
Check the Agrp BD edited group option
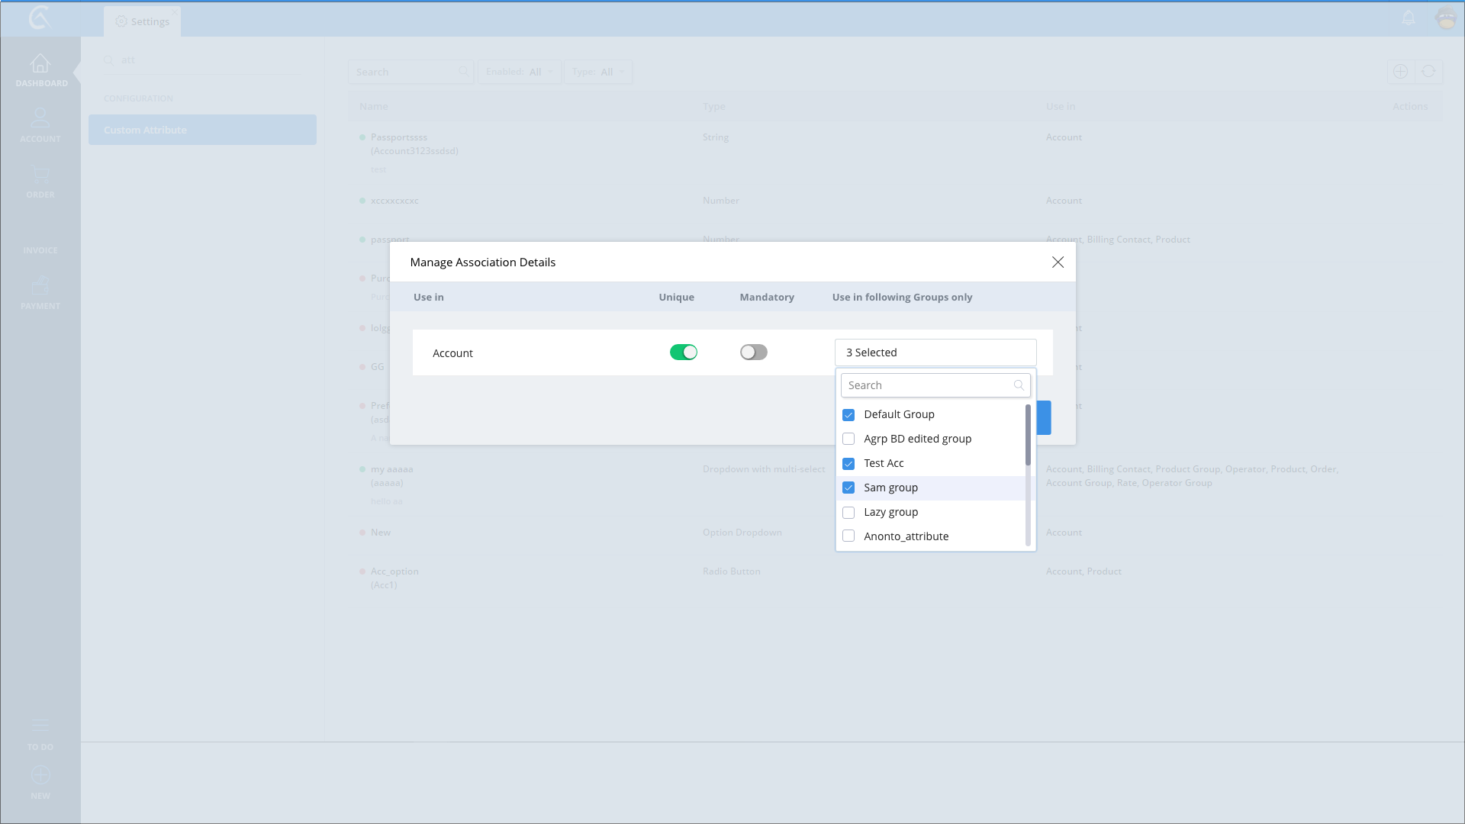(848, 439)
